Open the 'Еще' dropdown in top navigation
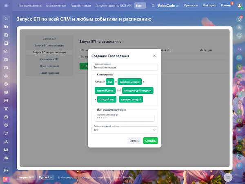The image size is (245, 184). 140,6
